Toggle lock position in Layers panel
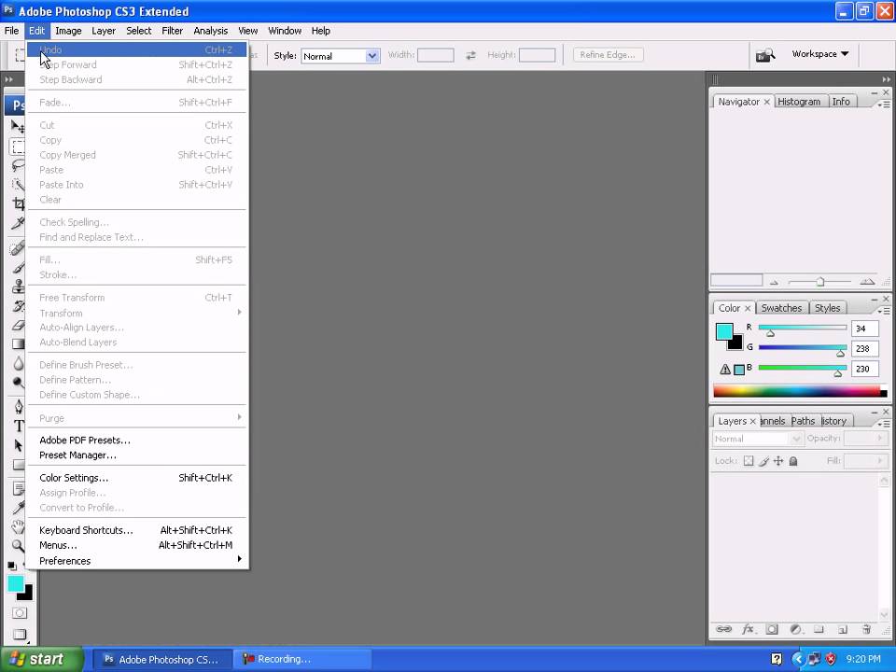896x672 pixels. (778, 461)
